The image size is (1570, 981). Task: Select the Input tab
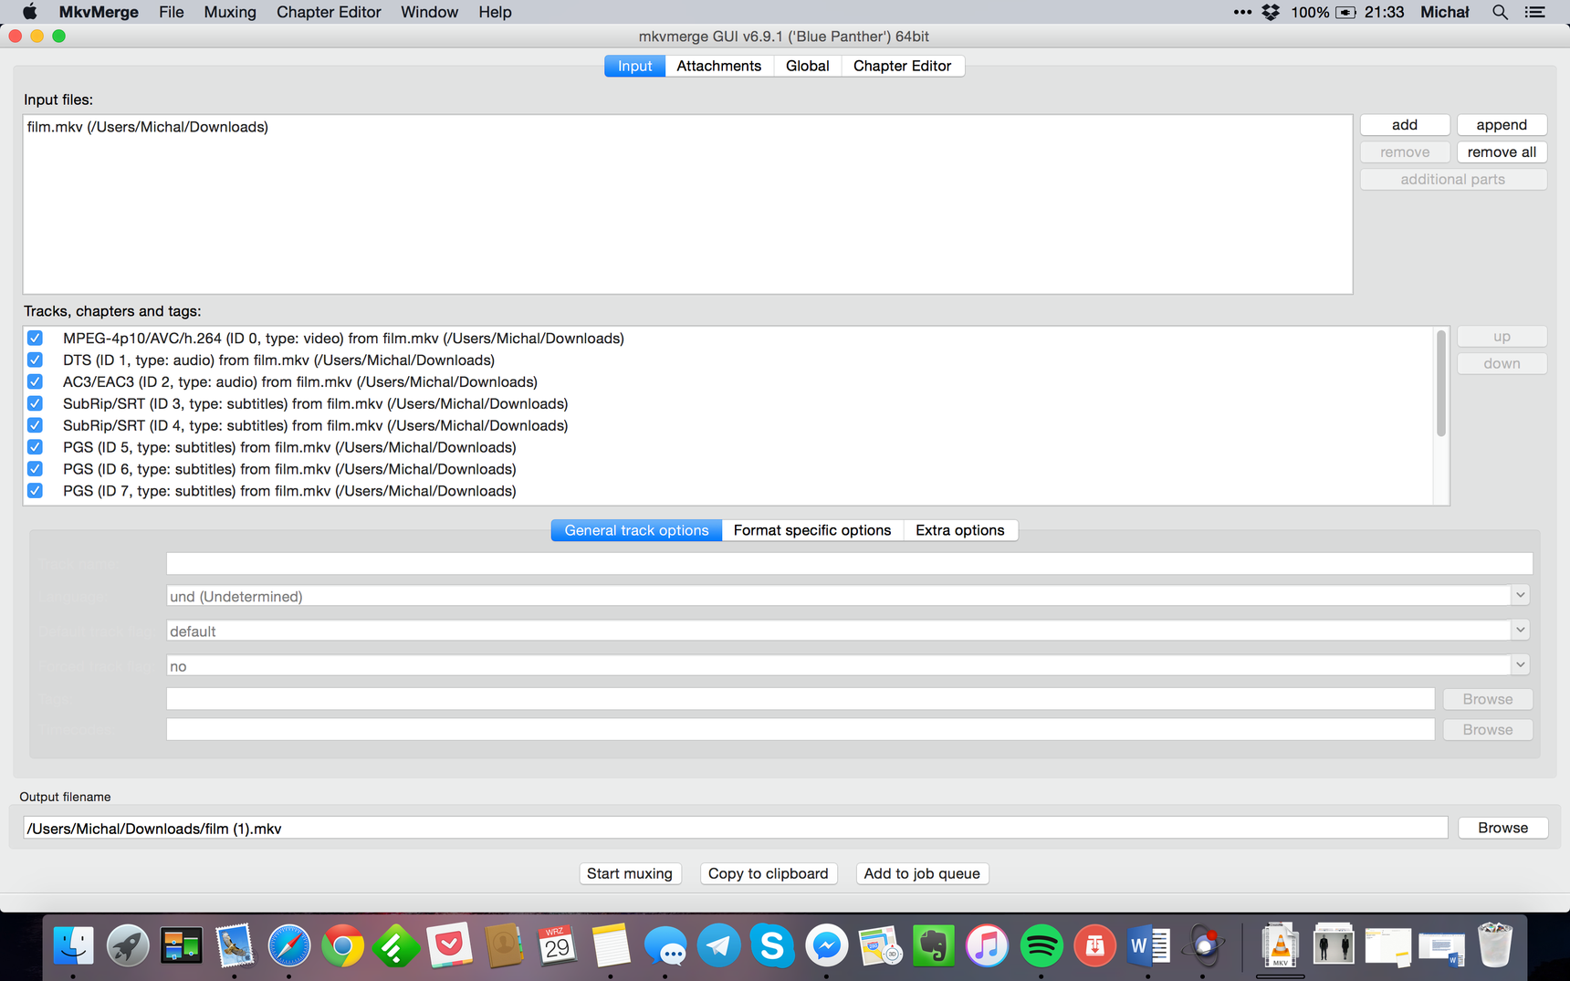pyautogui.click(x=634, y=66)
